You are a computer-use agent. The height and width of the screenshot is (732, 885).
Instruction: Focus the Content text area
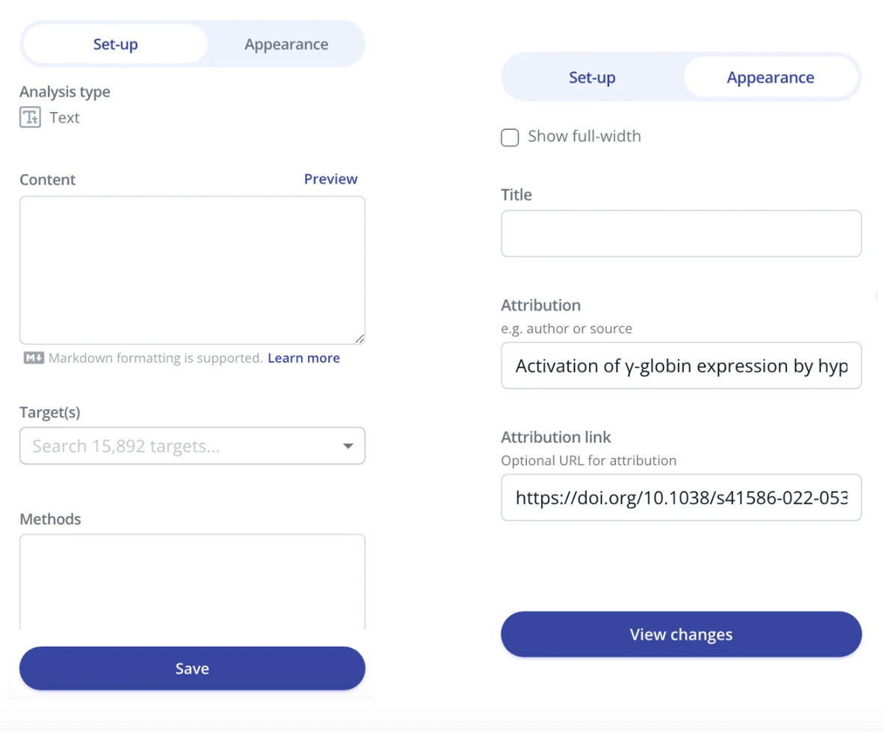point(192,269)
